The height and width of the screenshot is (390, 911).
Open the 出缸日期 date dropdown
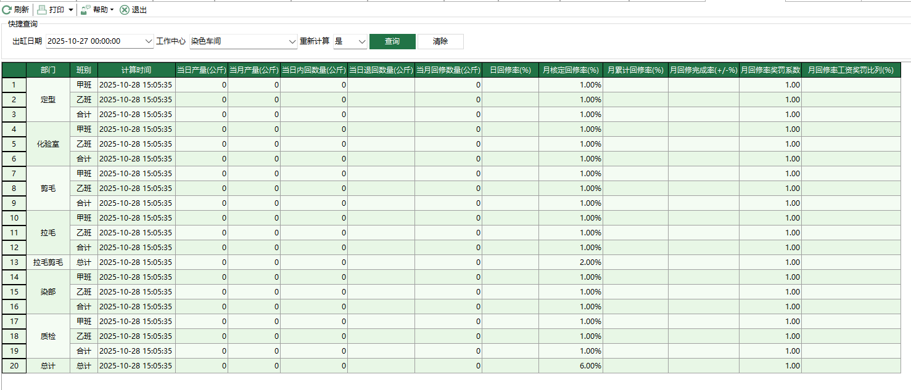148,41
